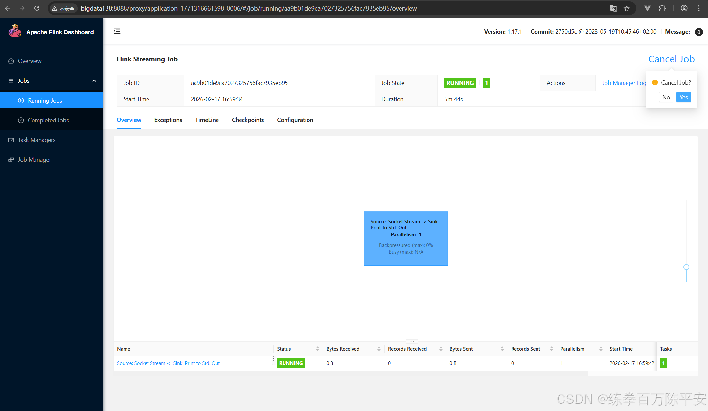Click the green tasks badge in the table row

(663, 363)
